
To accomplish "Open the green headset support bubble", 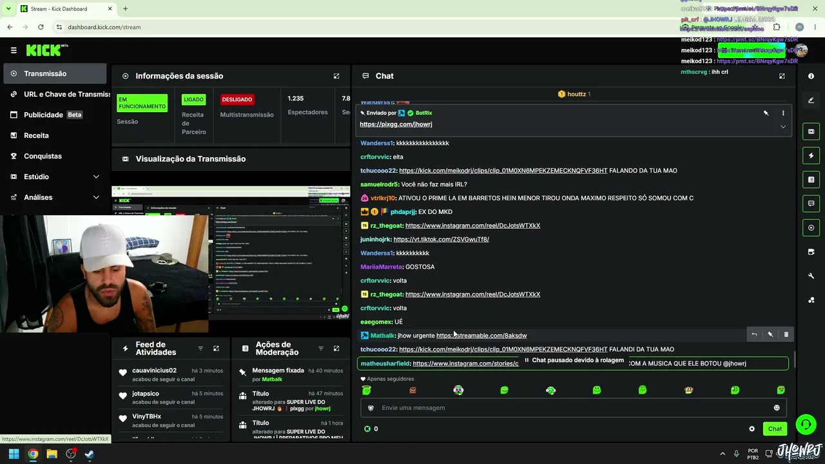I will click(806, 424).
